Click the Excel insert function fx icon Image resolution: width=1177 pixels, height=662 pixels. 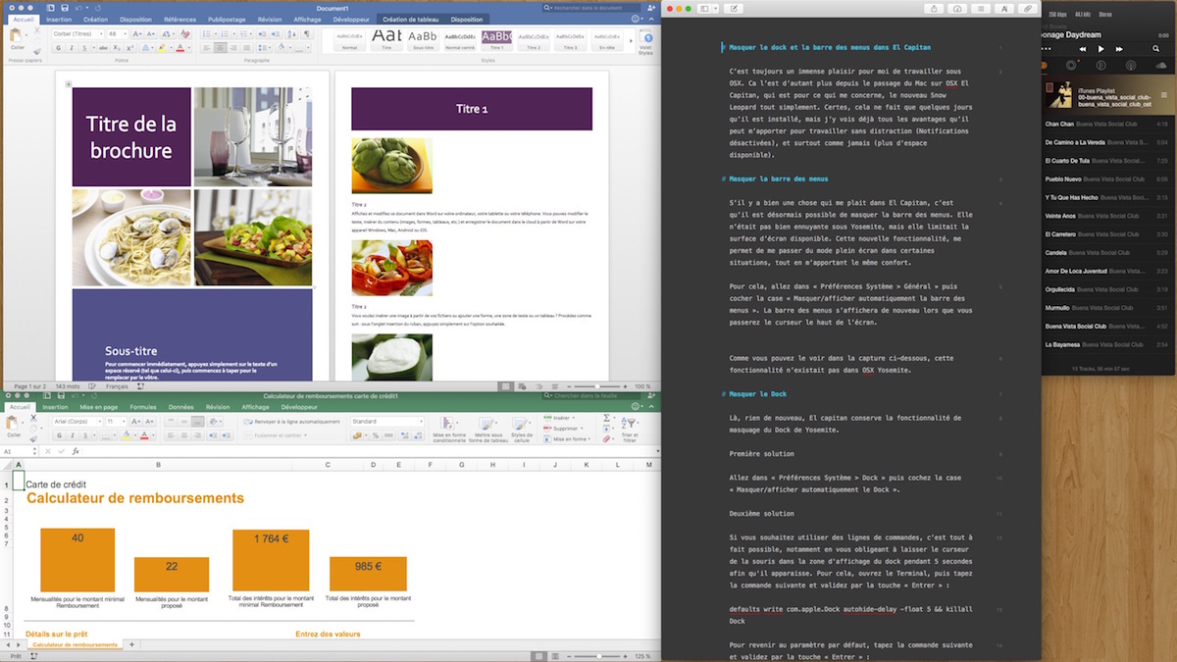click(76, 451)
